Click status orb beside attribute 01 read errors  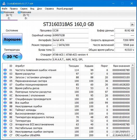pyautogui.click(x=5, y=70)
